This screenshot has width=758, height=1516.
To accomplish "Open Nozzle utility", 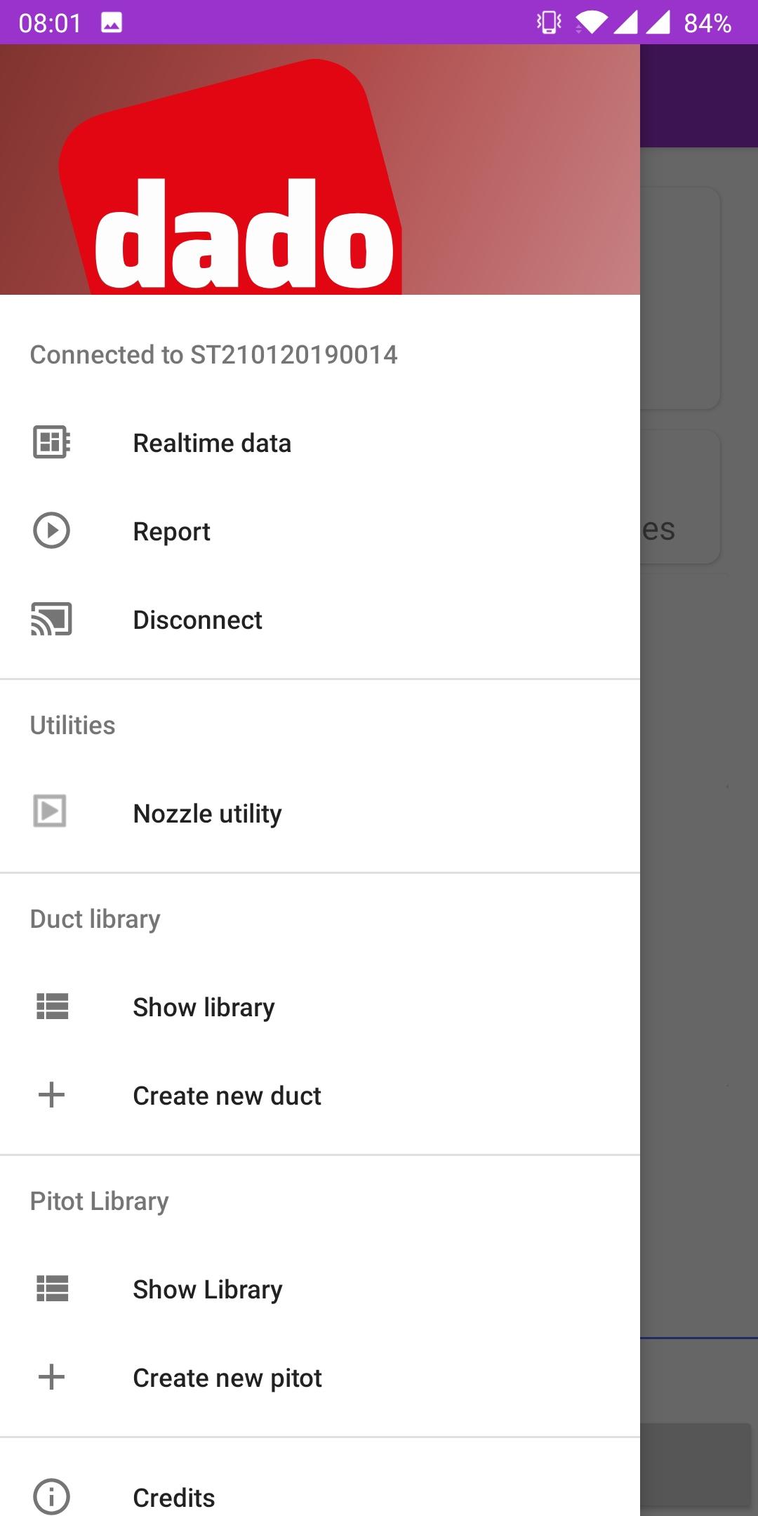I will click(207, 814).
